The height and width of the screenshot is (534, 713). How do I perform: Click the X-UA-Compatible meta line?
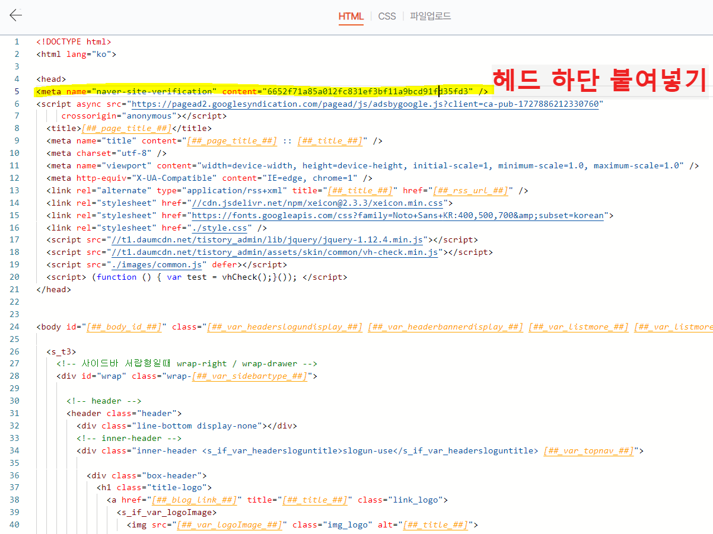click(209, 178)
